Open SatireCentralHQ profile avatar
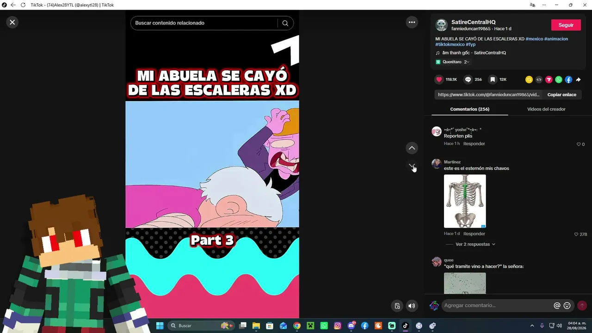This screenshot has height=333, width=592. point(442,25)
